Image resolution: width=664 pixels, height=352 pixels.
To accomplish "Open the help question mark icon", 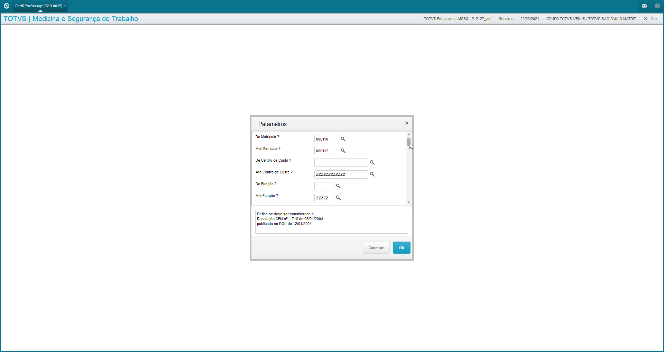I will [657, 6].
